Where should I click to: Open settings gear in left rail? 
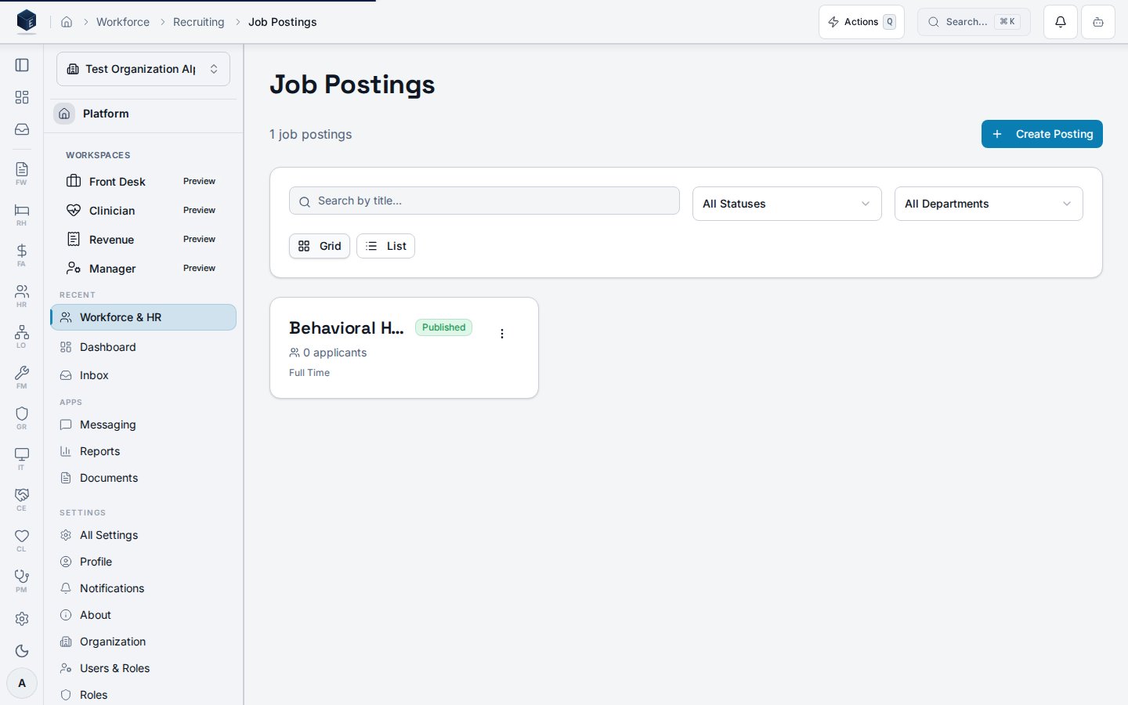(22, 619)
